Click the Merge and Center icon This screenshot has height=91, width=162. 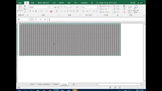(77, 11)
